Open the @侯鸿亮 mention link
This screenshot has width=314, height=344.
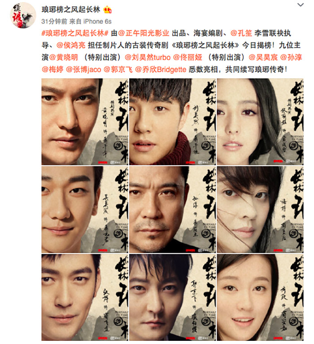tap(71, 45)
